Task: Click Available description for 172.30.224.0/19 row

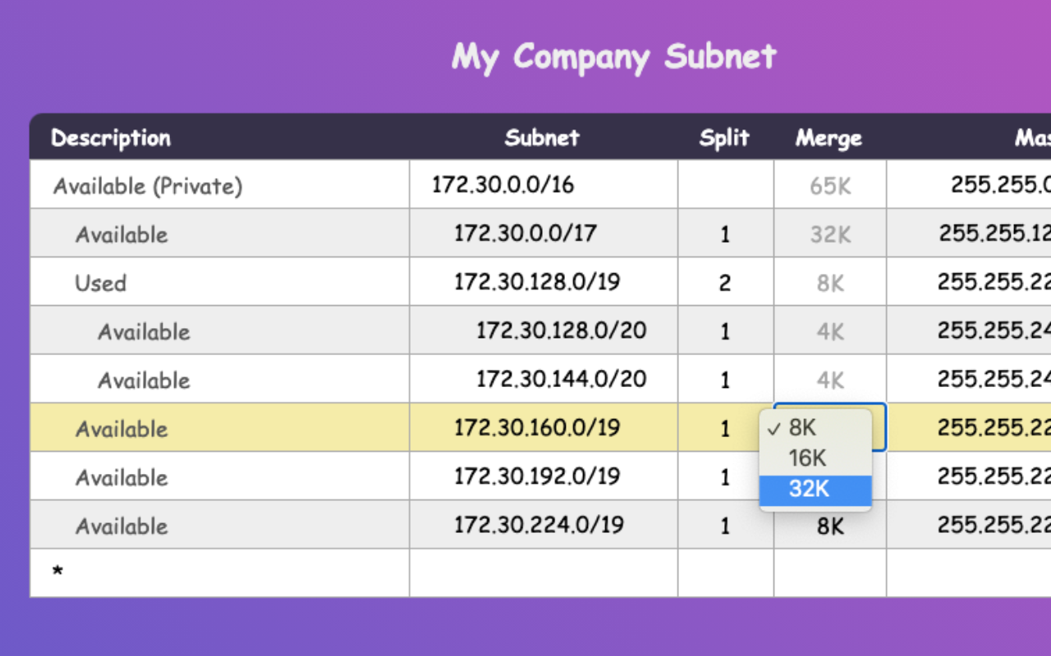Action: 219,525
